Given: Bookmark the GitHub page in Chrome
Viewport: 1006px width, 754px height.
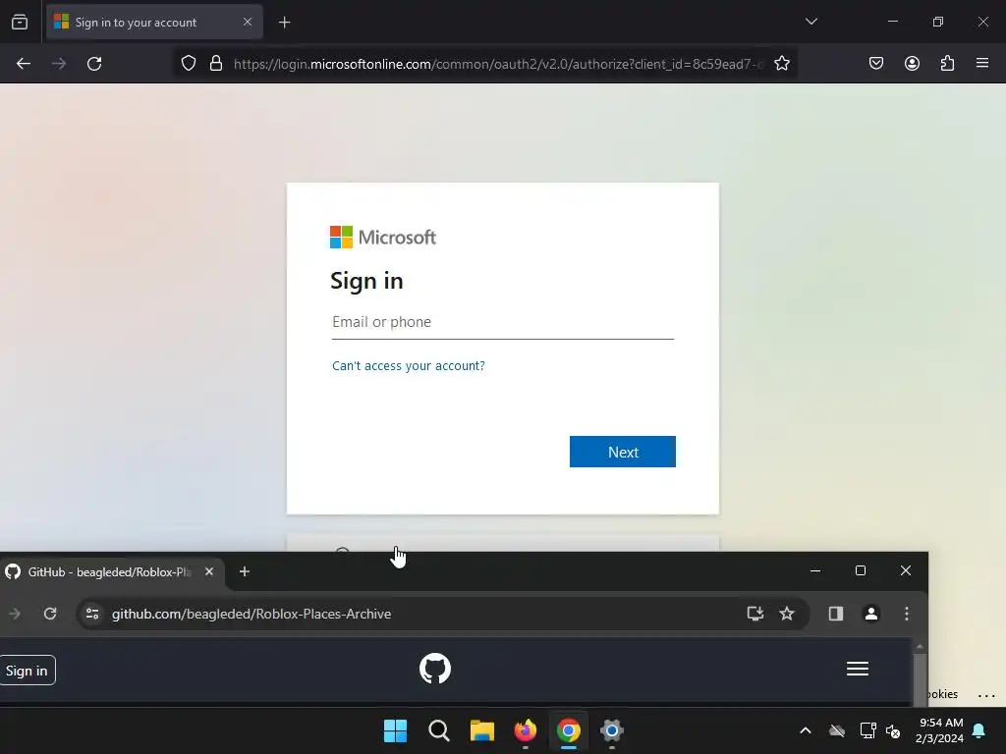Looking at the screenshot, I should point(787,614).
